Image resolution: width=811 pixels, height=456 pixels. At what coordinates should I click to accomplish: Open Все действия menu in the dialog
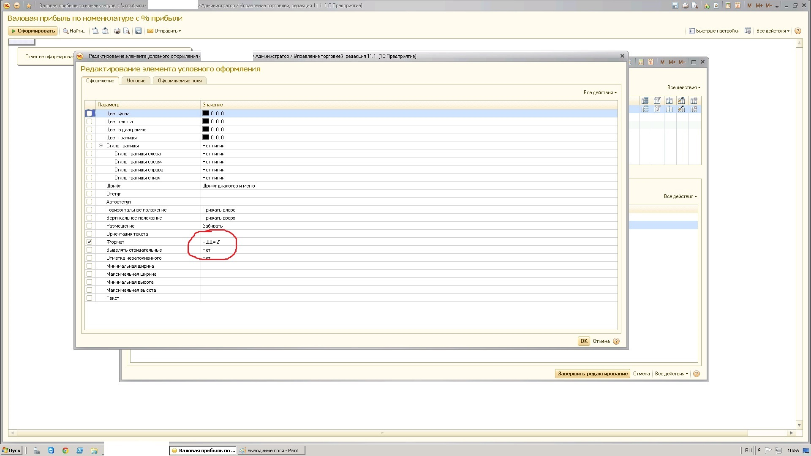pyautogui.click(x=600, y=92)
